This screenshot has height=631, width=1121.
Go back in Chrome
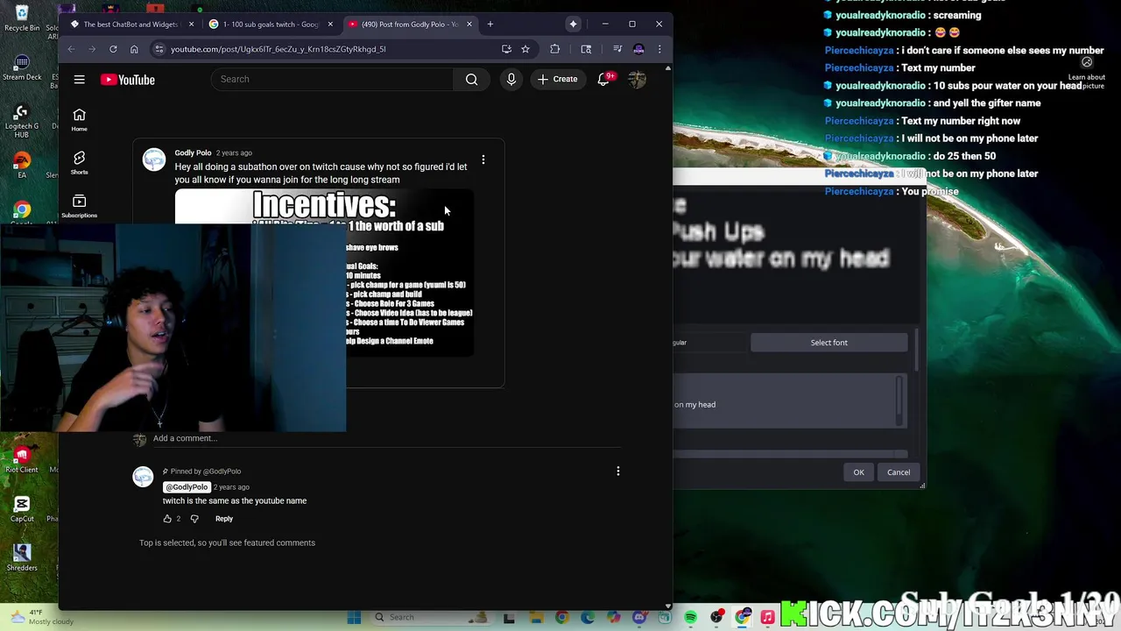71,49
